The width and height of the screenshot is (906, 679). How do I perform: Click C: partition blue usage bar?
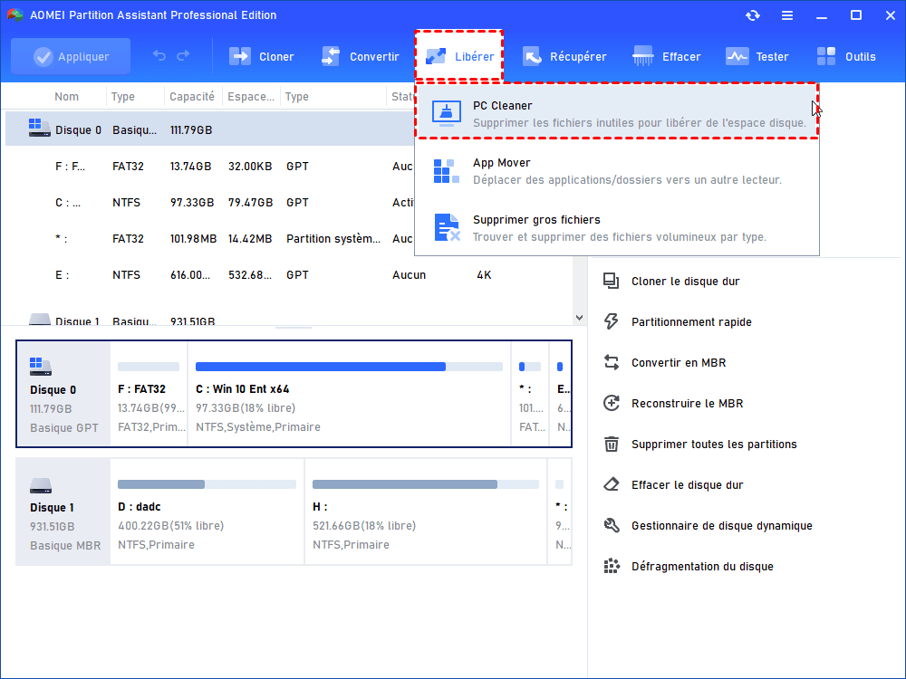point(349,367)
